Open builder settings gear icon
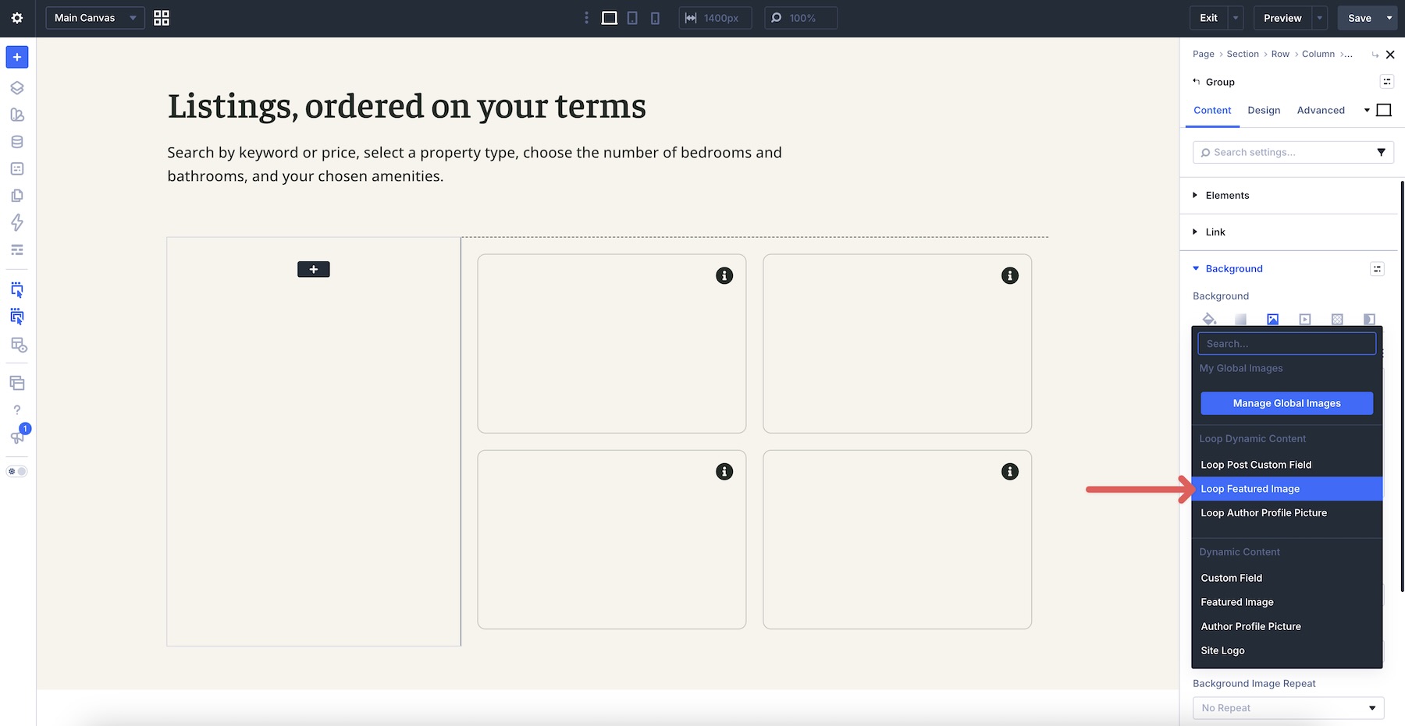This screenshot has width=1405, height=726. (x=17, y=18)
